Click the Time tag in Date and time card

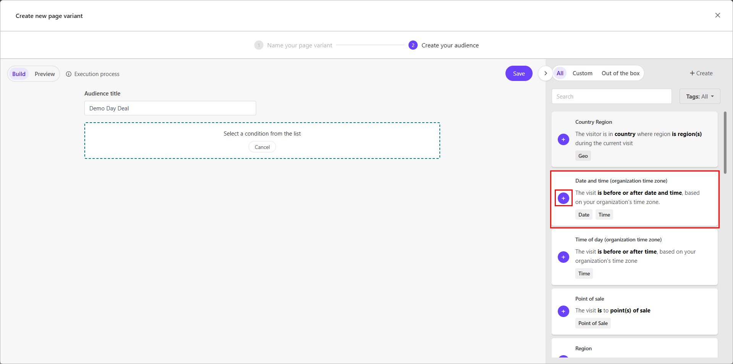pyautogui.click(x=604, y=215)
